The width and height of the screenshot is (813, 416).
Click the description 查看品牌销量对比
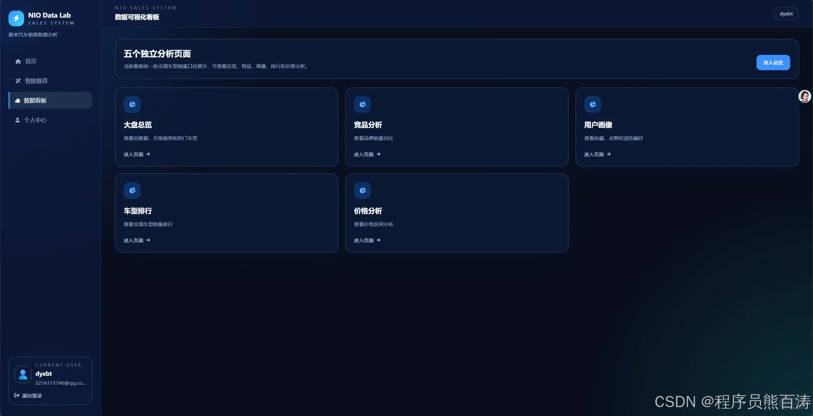373,138
